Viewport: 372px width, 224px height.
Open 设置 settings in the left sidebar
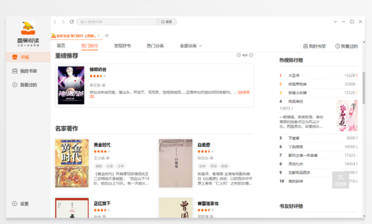click(x=20, y=204)
